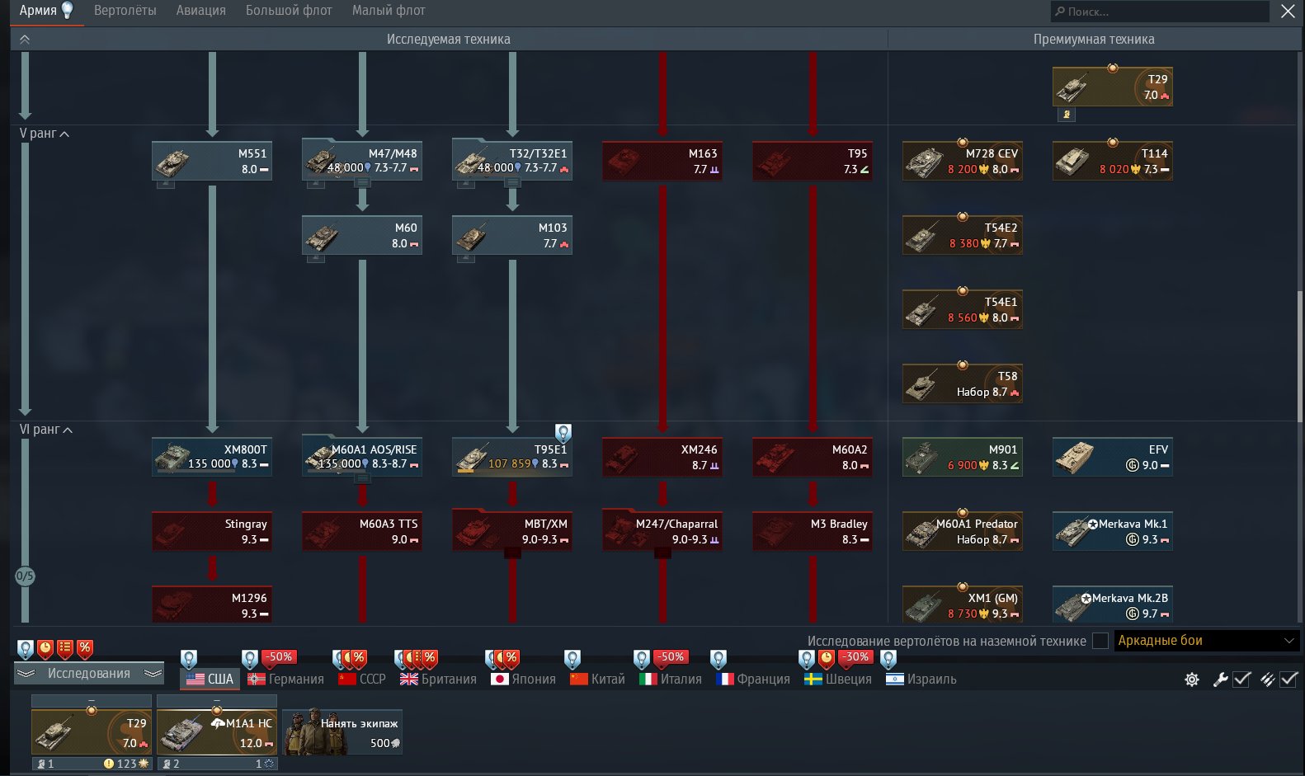Click into the Поиск search field
The height and width of the screenshot is (776, 1305).
1160,12
